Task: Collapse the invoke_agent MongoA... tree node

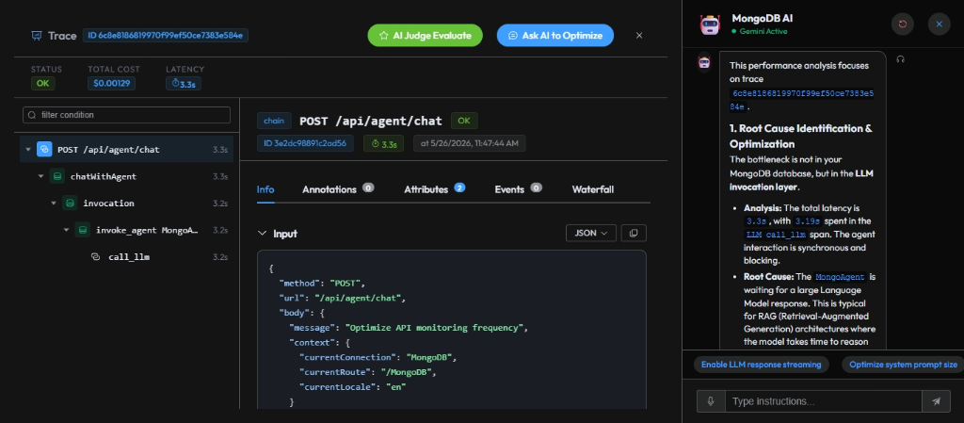Action: pos(67,230)
